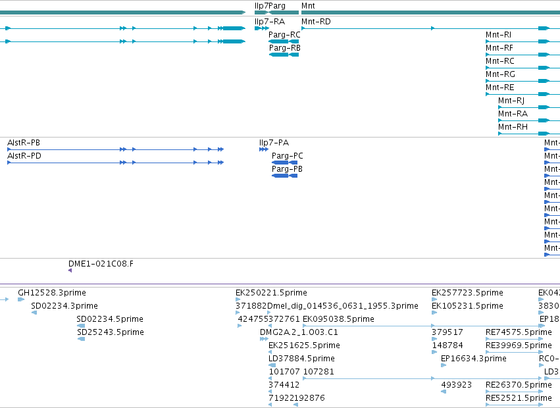Select the RE26370.5prime EST label

click(x=519, y=385)
